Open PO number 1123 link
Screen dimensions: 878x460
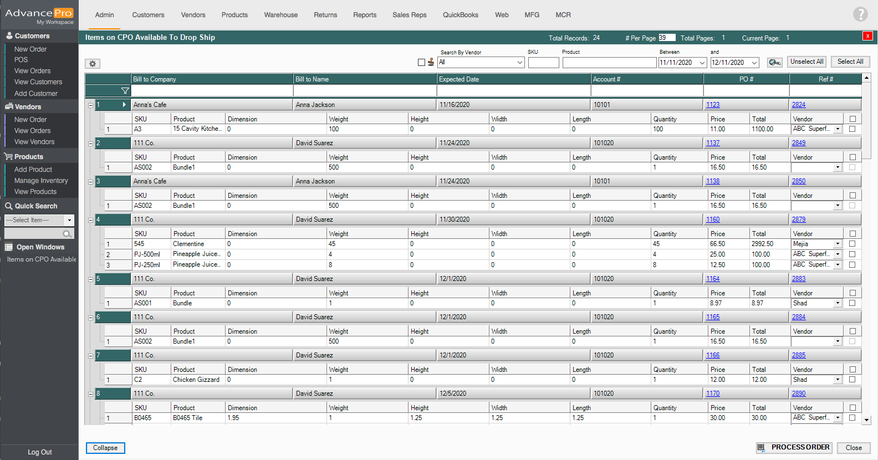point(713,105)
